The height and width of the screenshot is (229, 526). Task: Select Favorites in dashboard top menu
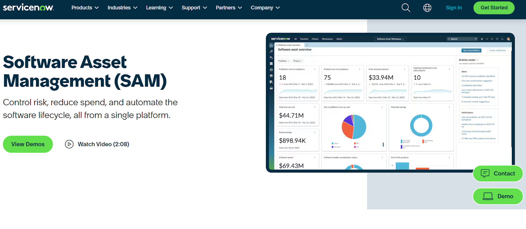tap(304, 39)
